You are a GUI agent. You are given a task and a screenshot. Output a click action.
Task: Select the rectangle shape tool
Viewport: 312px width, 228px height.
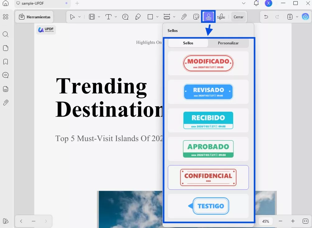pyautogui.click(x=150, y=17)
